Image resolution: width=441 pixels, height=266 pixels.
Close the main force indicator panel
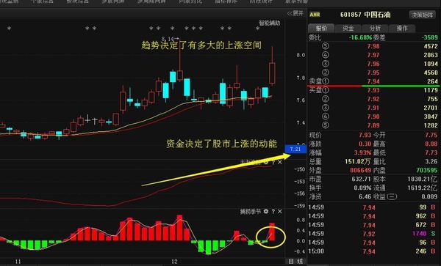tap(280, 162)
